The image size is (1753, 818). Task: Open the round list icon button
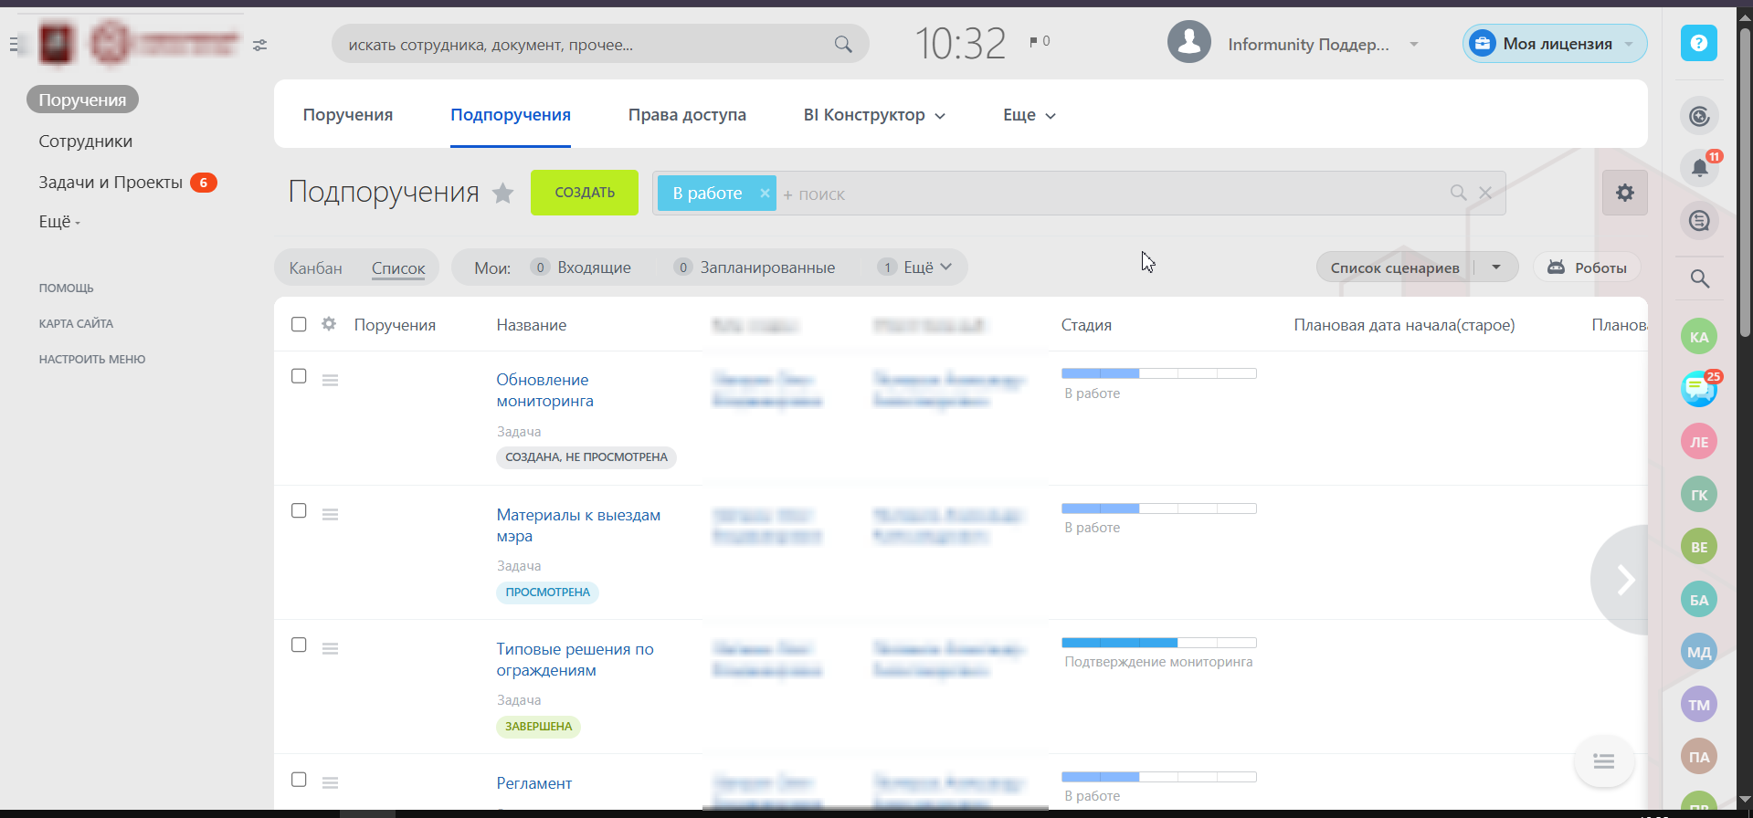coord(1604,760)
